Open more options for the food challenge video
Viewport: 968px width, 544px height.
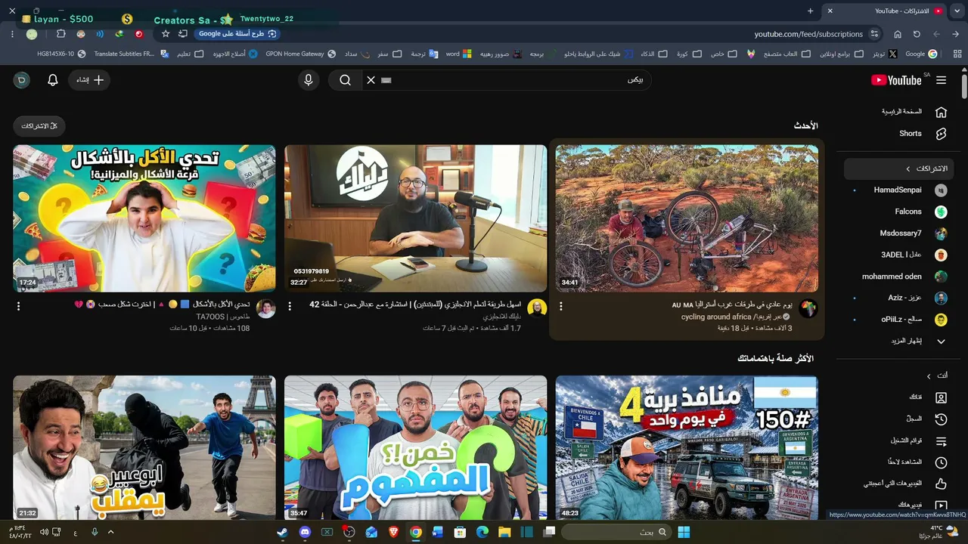click(x=19, y=306)
